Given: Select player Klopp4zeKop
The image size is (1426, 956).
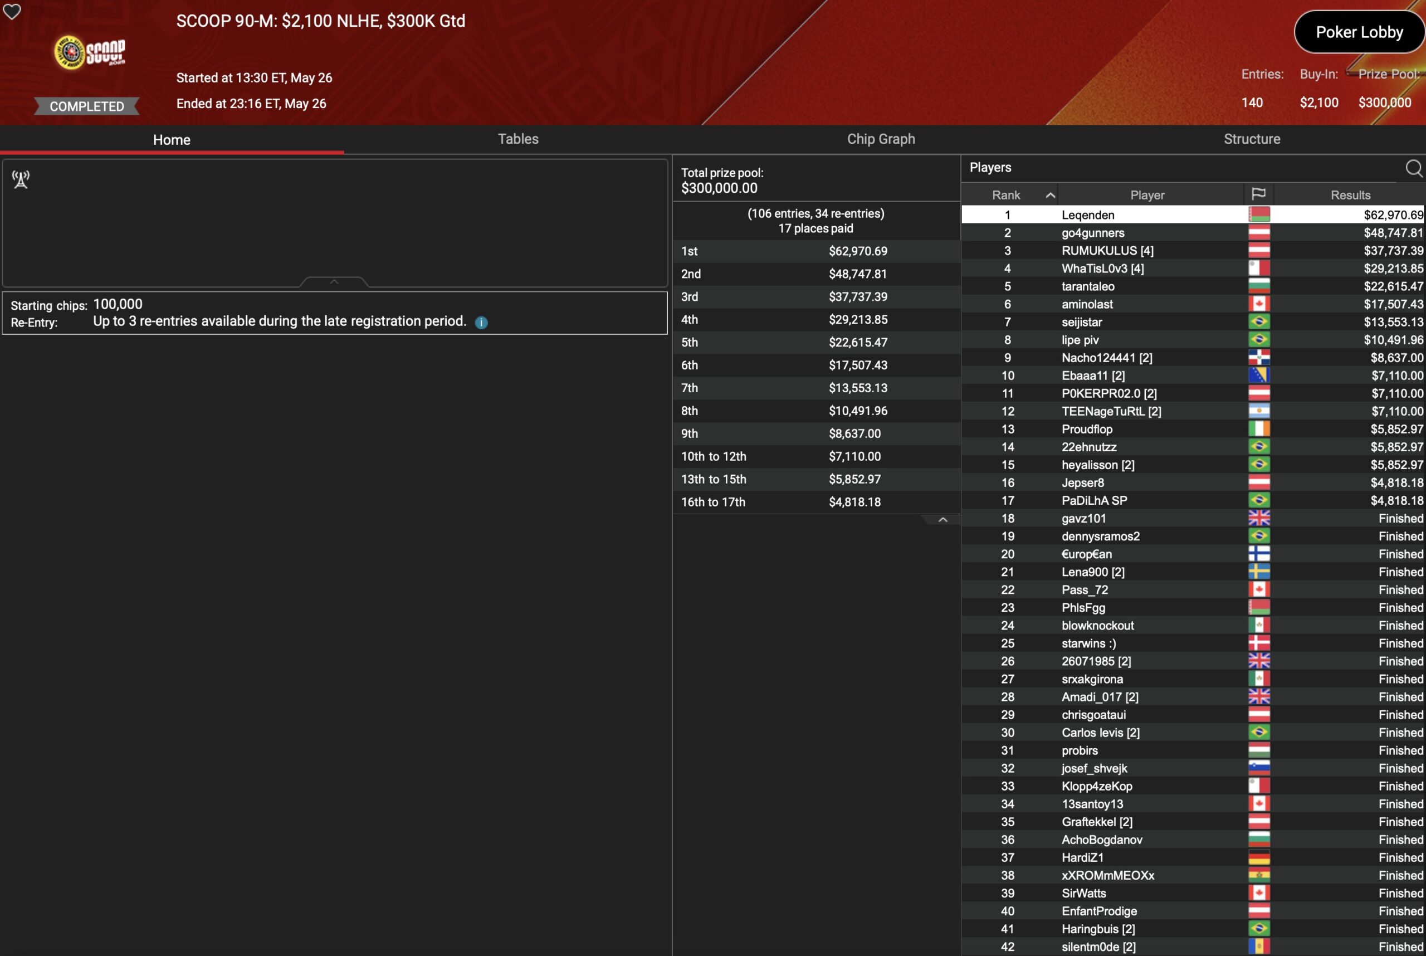Looking at the screenshot, I should [x=1193, y=786].
